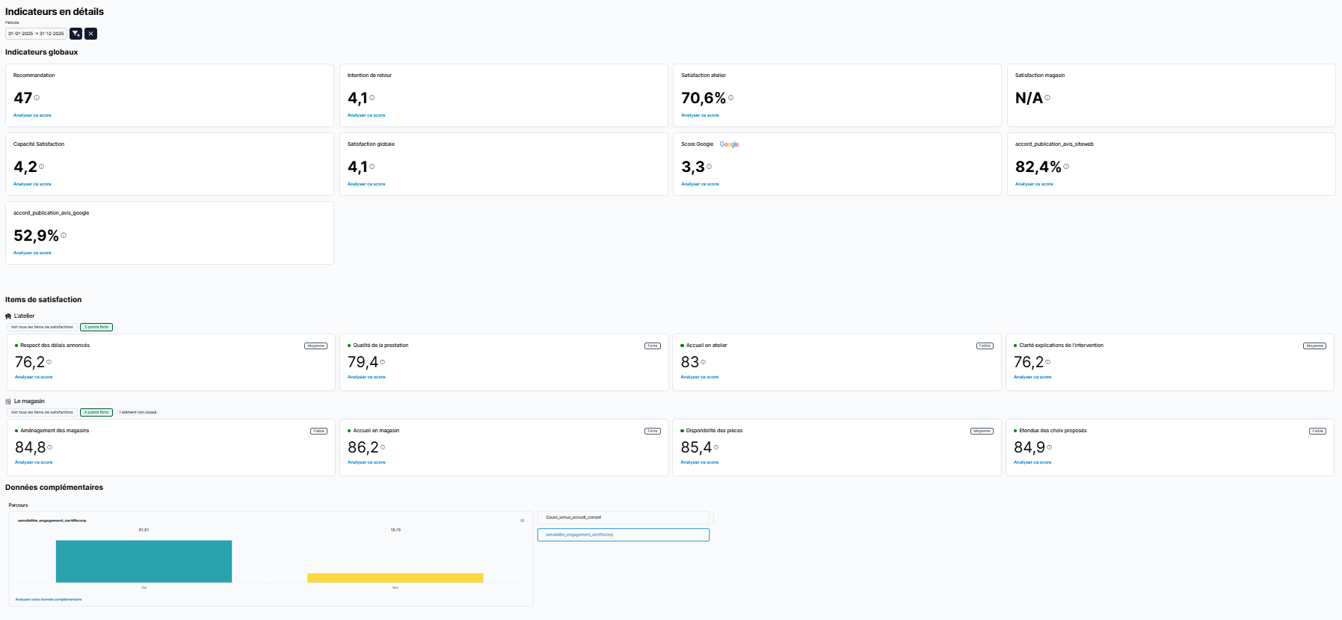Open the chart hamburger menu icon

tap(522, 521)
